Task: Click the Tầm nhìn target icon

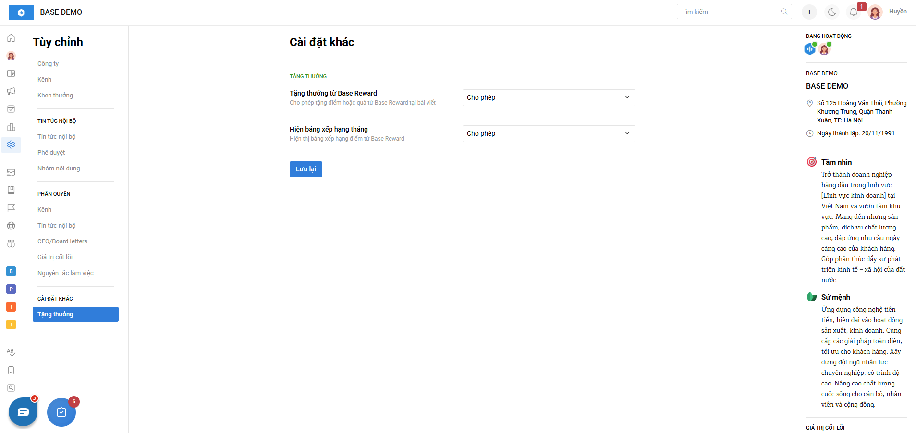Action: tap(812, 162)
